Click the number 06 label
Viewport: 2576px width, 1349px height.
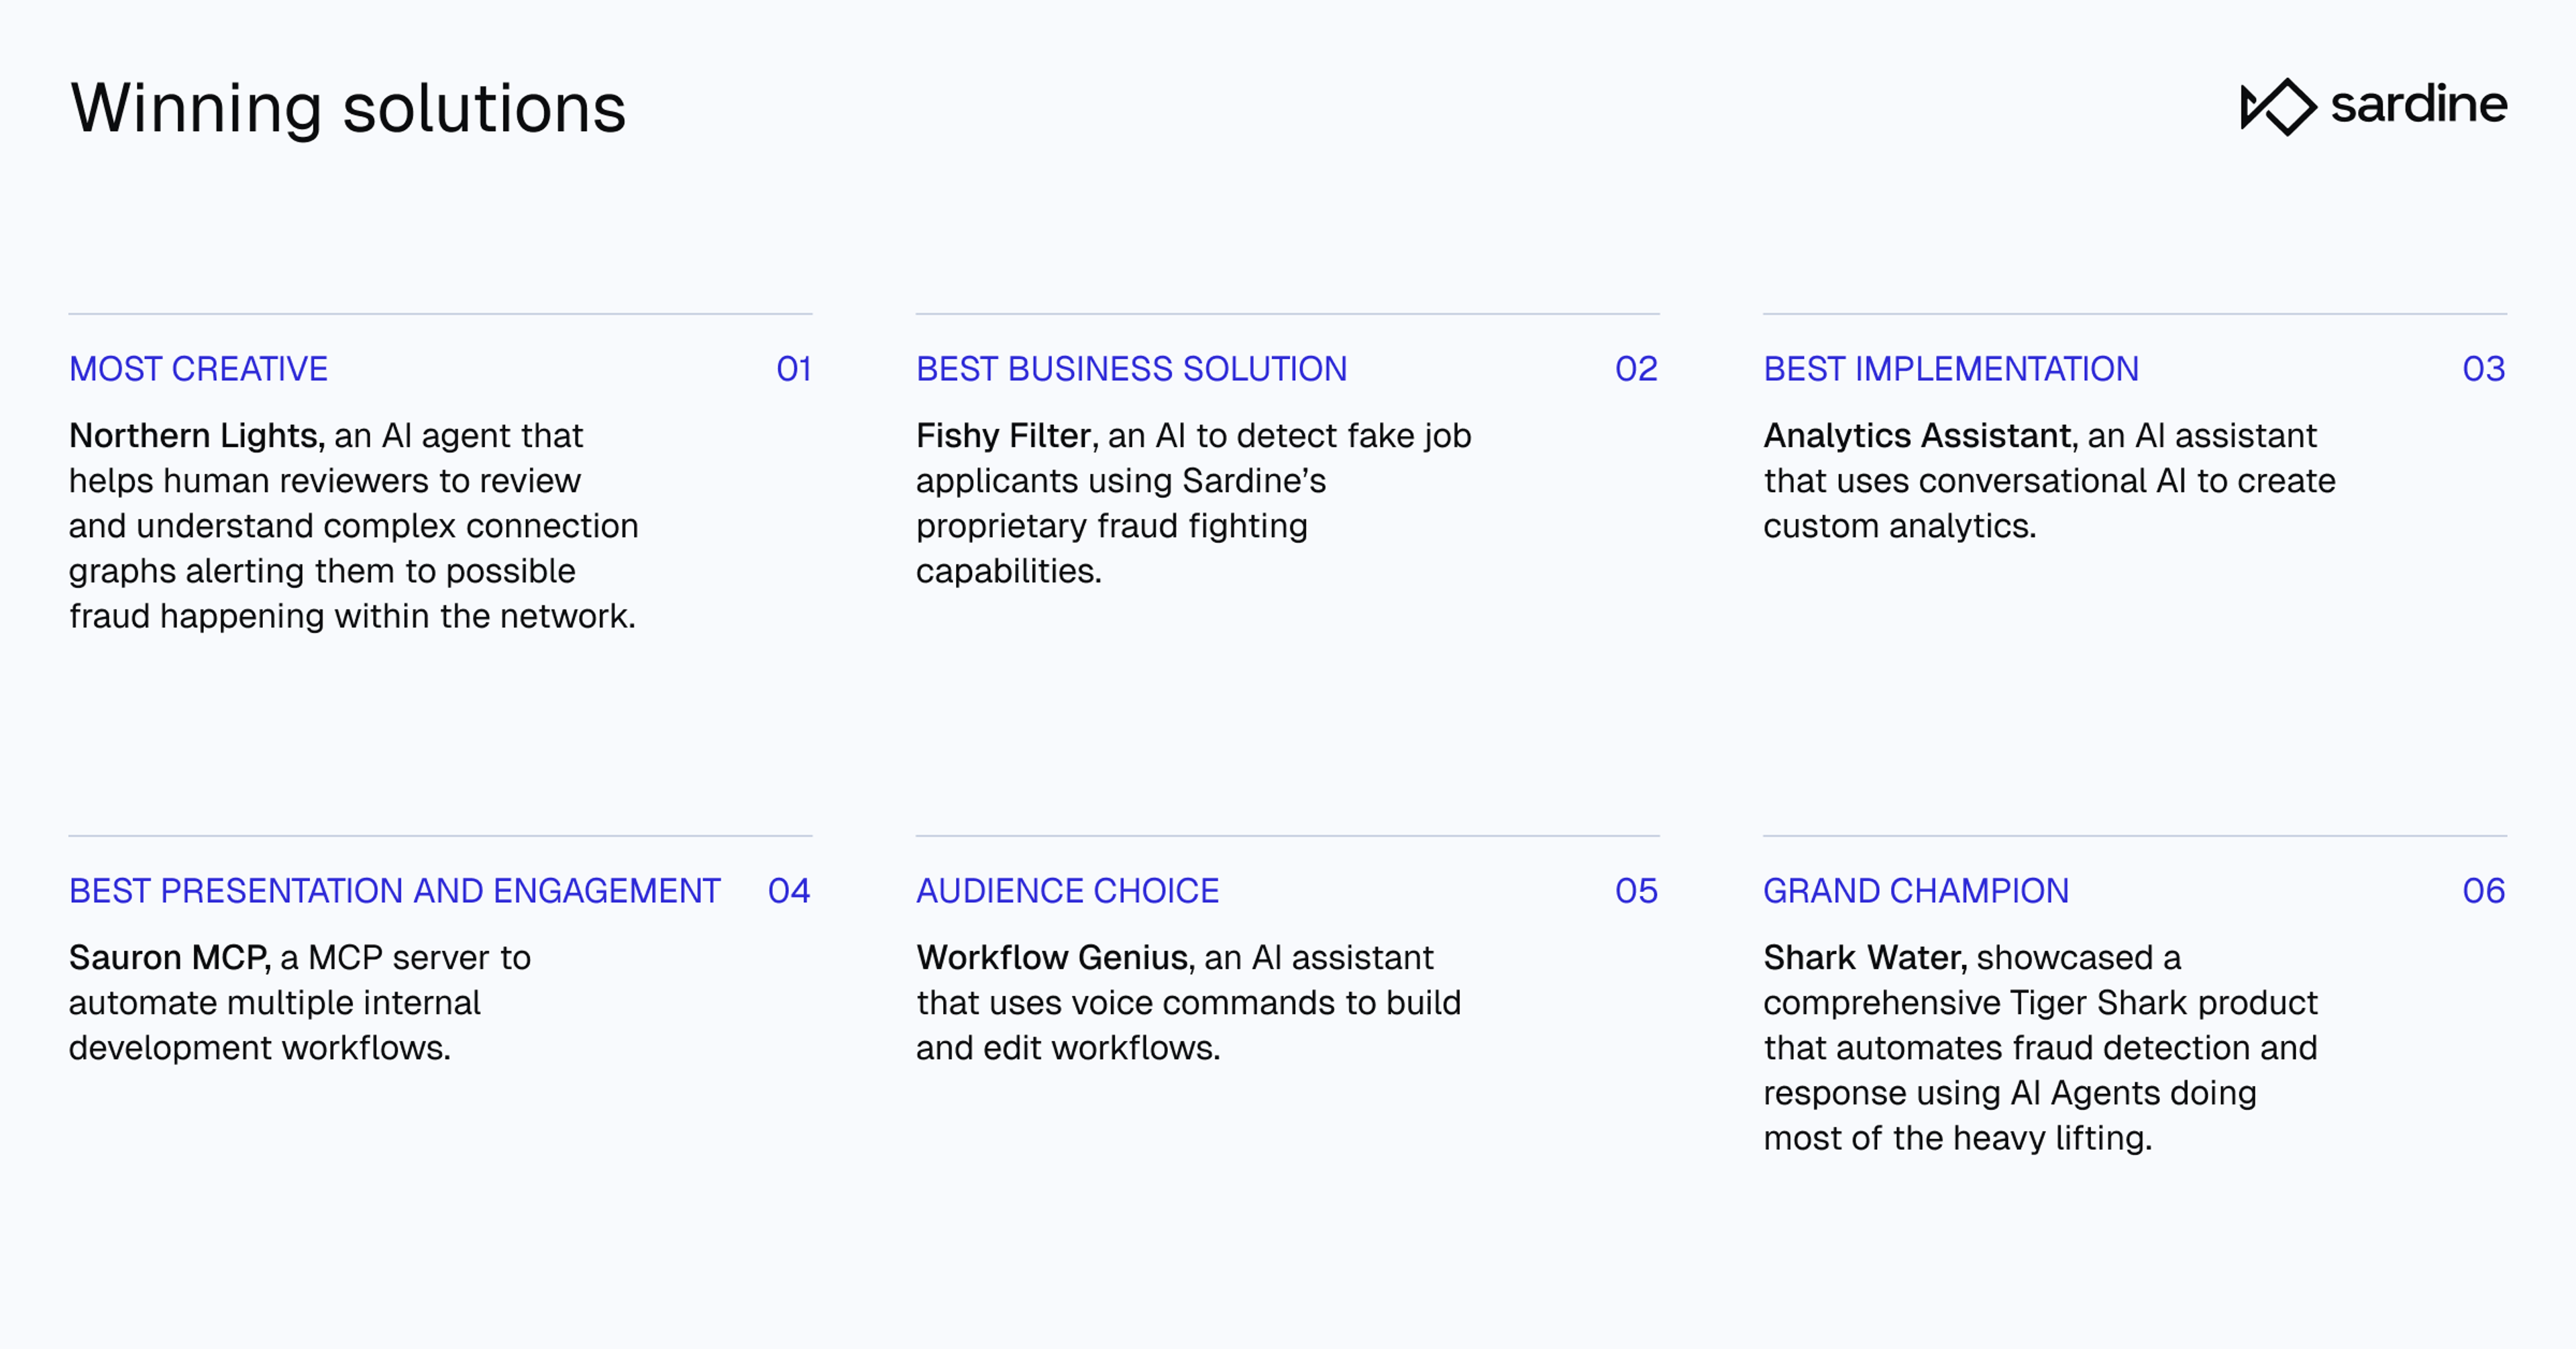(2483, 891)
